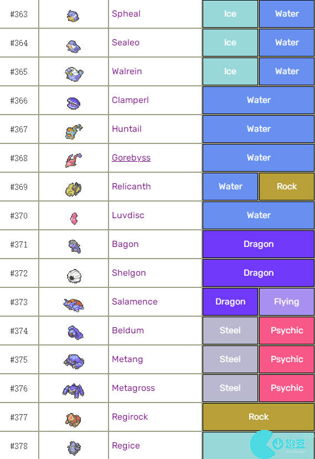Open the Bagon Pokémon link
315x459 pixels.
[125, 244]
